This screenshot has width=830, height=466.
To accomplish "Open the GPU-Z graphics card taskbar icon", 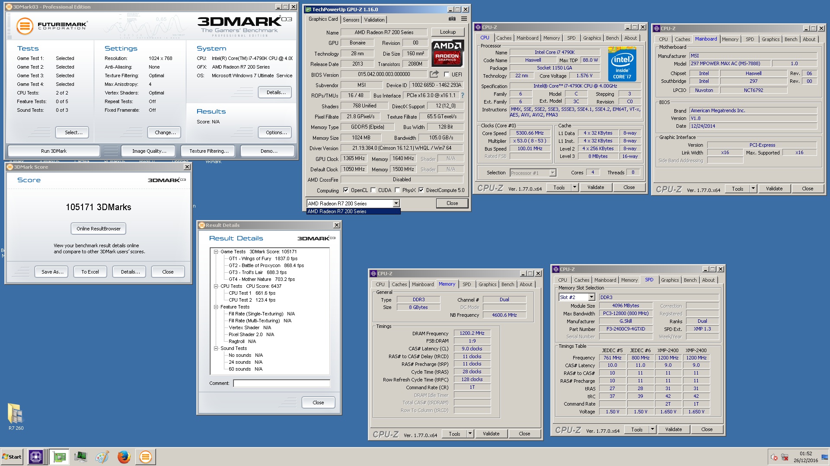I will (59, 457).
